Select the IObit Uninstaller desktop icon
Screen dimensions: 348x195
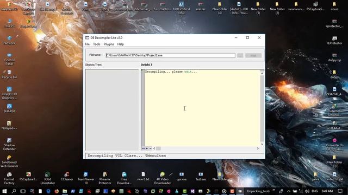click(x=48, y=178)
